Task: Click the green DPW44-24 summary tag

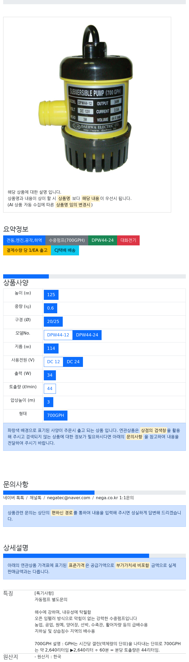Action: [102, 240]
